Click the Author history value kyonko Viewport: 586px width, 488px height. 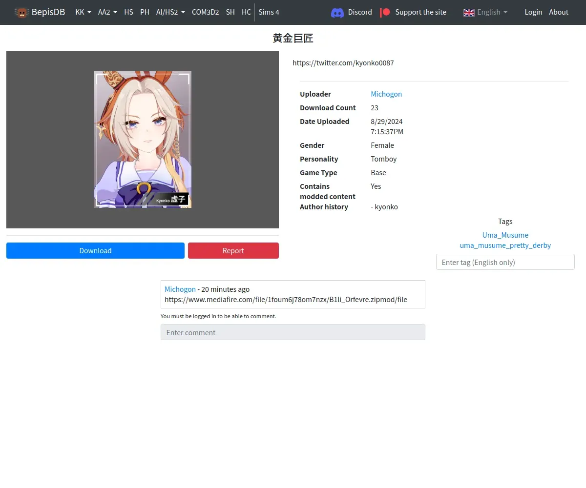click(x=384, y=207)
